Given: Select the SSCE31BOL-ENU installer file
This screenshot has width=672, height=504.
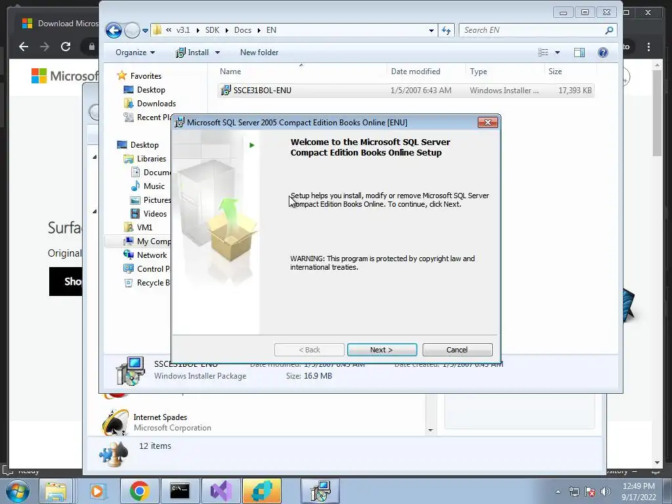Looking at the screenshot, I should pyautogui.click(x=406, y=91).
